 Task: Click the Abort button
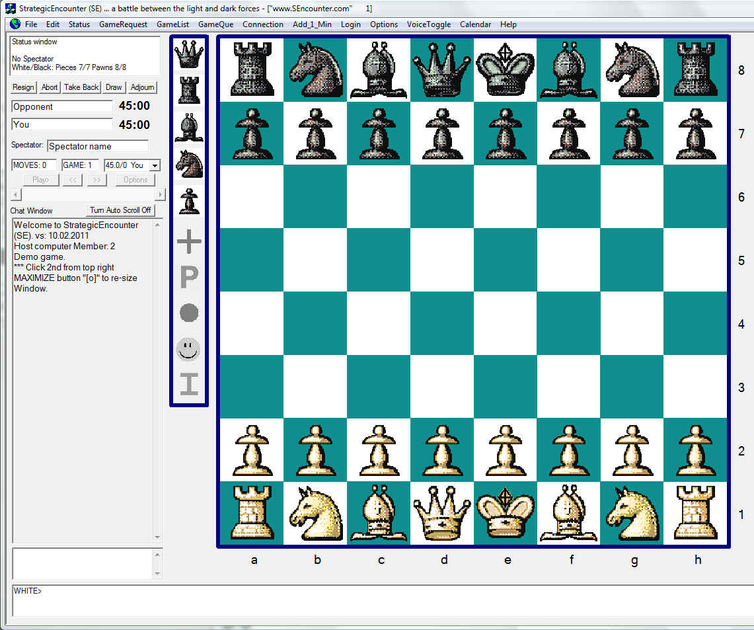pyautogui.click(x=50, y=87)
